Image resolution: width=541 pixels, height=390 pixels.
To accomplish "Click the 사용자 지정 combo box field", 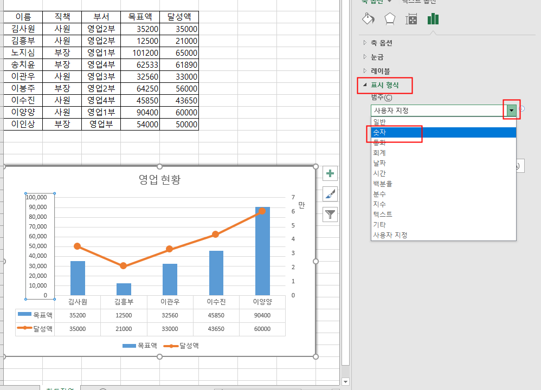I will (439, 110).
